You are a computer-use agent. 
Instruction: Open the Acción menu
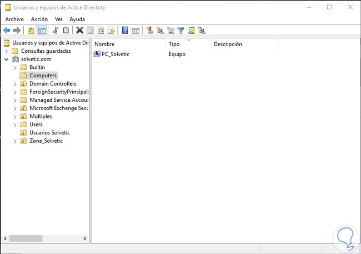[39, 19]
